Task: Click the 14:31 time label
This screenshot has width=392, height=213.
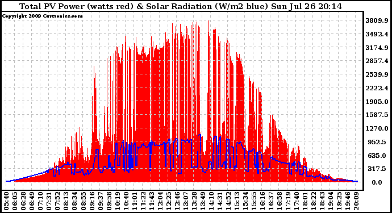Action: [220, 201]
